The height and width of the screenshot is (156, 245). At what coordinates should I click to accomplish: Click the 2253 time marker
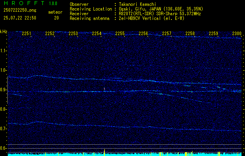tap(73, 33)
